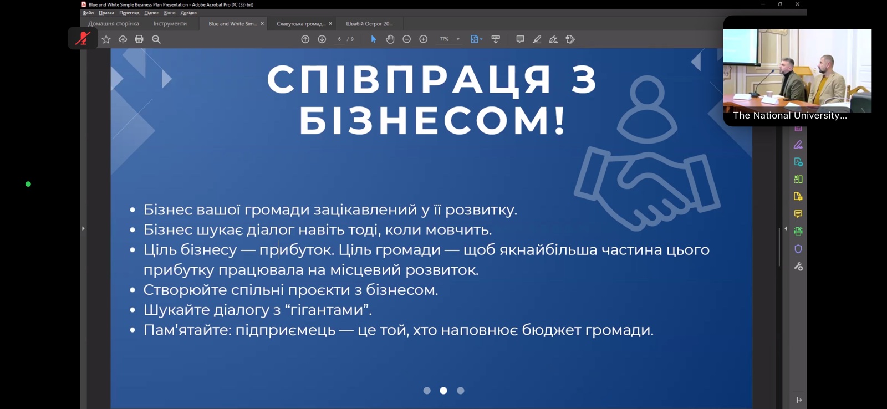Open the Інструменти tab
The height and width of the screenshot is (409, 887).
(x=170, y=24)
